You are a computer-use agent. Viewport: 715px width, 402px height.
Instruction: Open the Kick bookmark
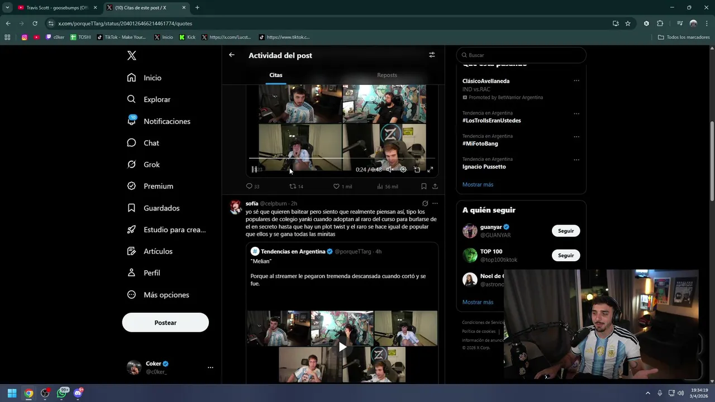[188, 37]
